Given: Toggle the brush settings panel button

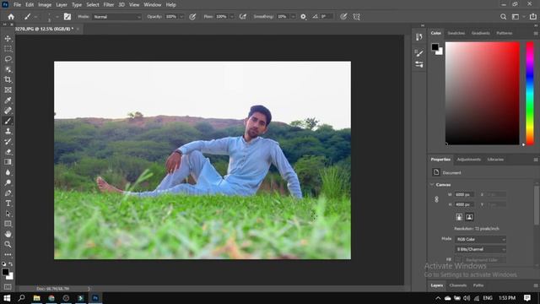Looking at the screenshot, I should click(67, 17).
